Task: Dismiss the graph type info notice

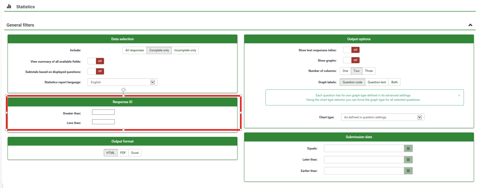Action: click(x=459, y=95)
